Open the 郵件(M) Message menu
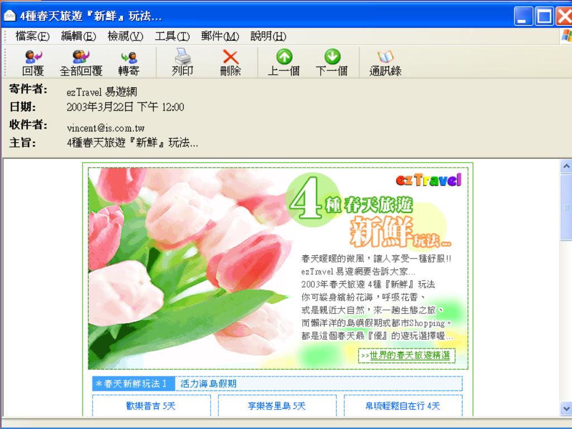 pos(220,36)
